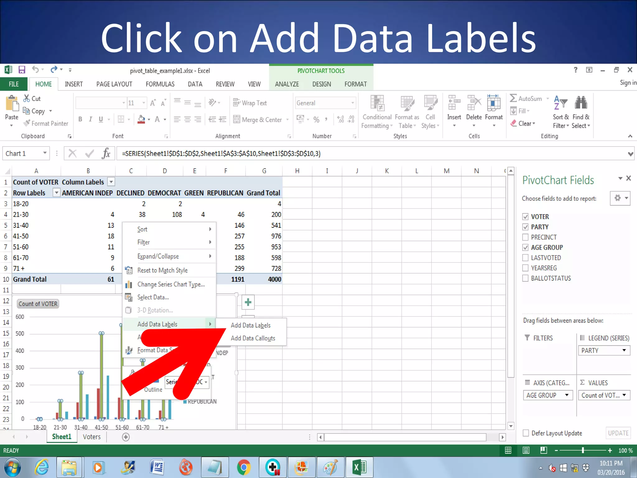The image size is (637, 478).
Task: Open the Column Labels filter dropdown
Action: 111,182
